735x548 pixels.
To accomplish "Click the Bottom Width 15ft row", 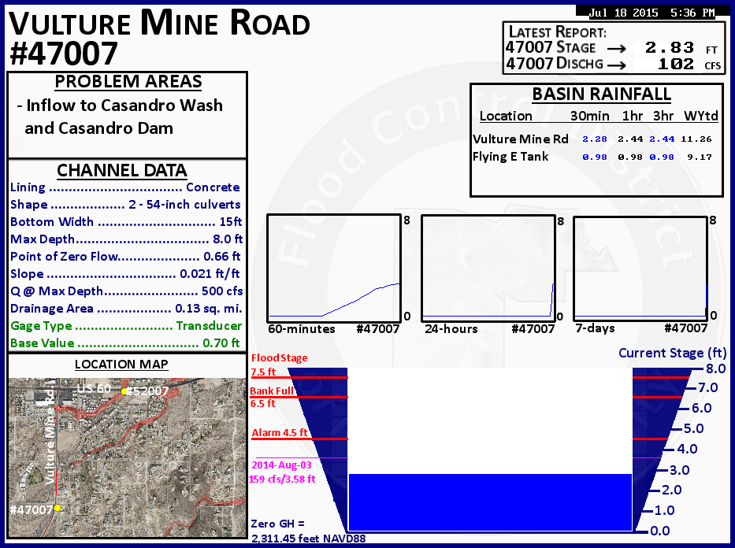I will (x=126, y=221).
